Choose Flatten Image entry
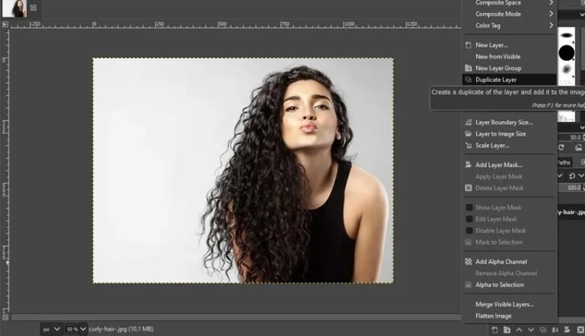 pyautogui.click(x=494, y=316)
